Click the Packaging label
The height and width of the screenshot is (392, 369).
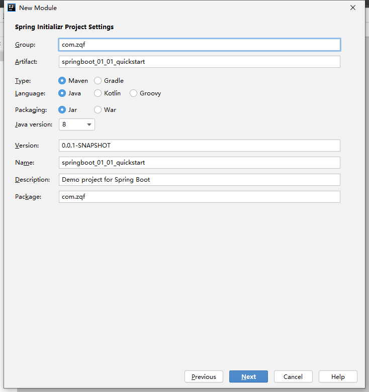[31, 110]
